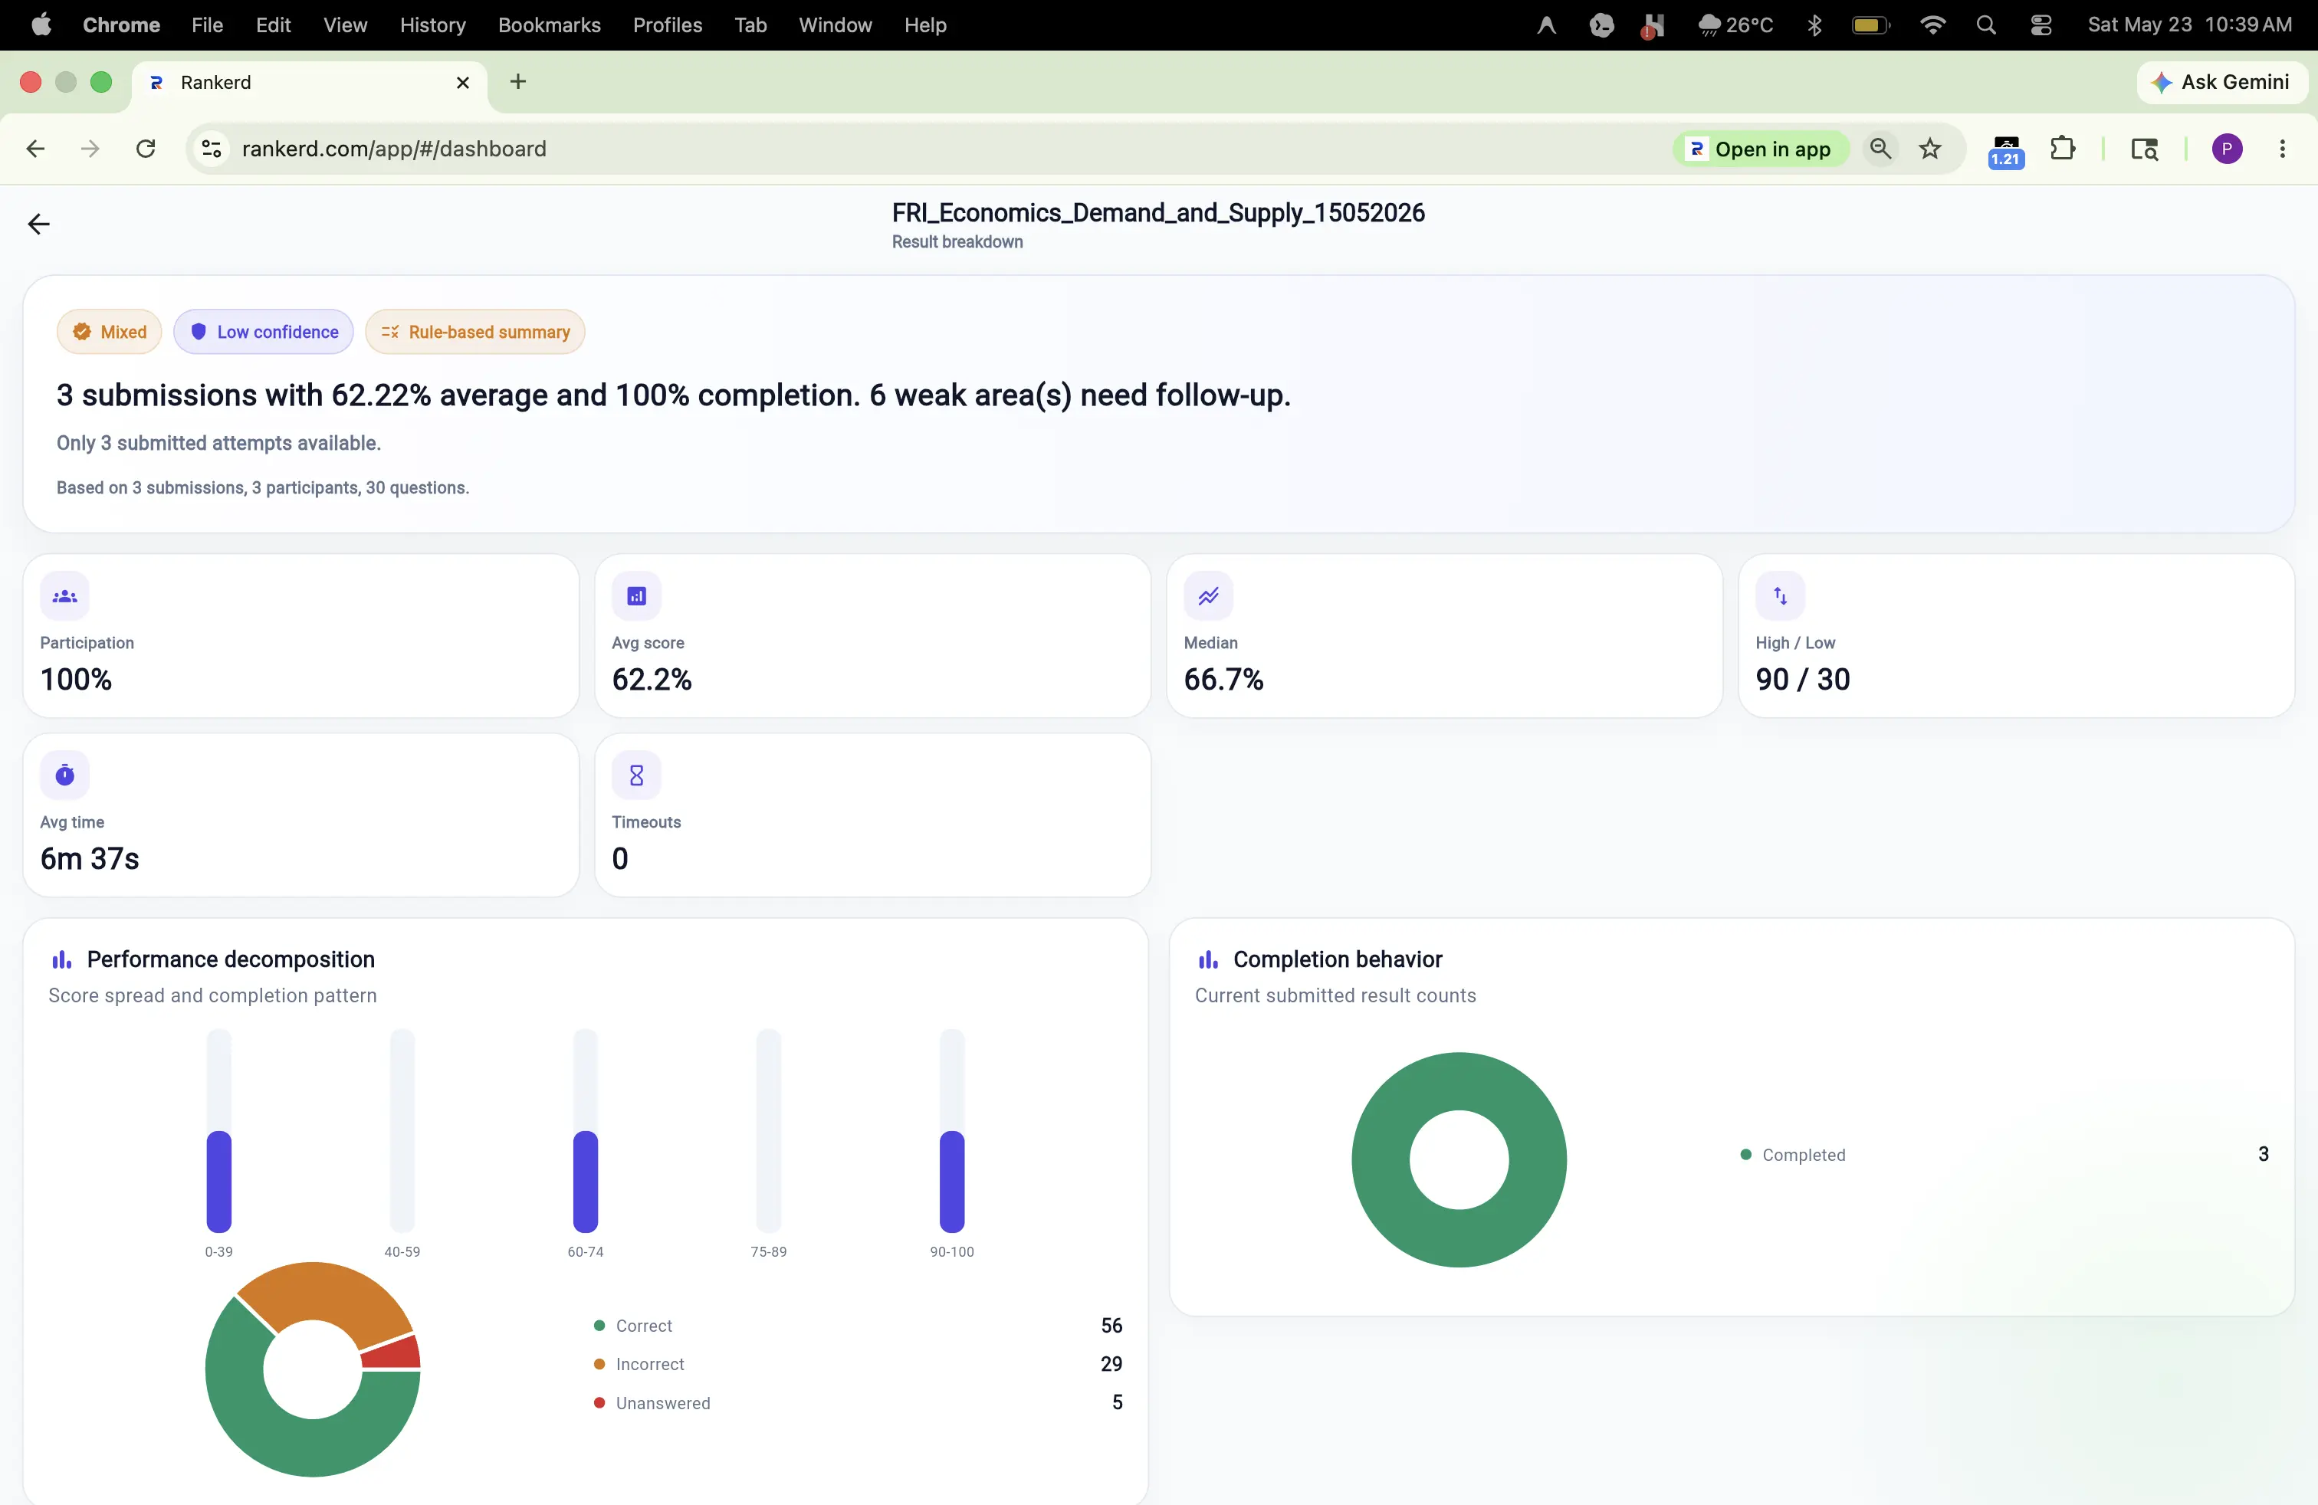
Task: Click the Correct count 56
Action: coord(1111,1326)
